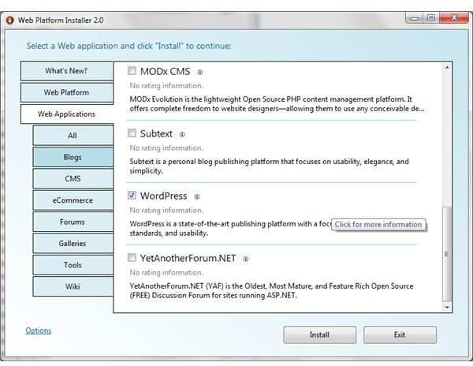Click the YetAnotherForum.NET title text

188,258
